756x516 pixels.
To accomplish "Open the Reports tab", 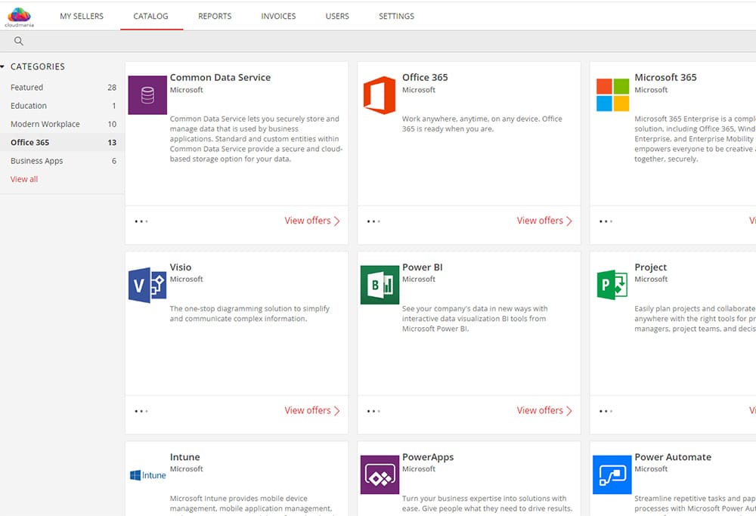I will 215,16.
